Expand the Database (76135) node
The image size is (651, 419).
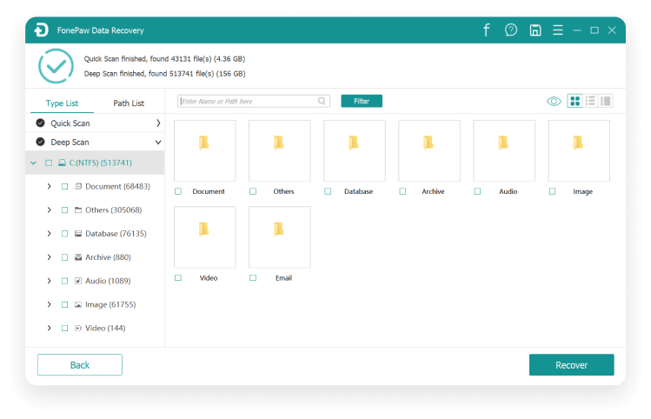coord(49,234)
